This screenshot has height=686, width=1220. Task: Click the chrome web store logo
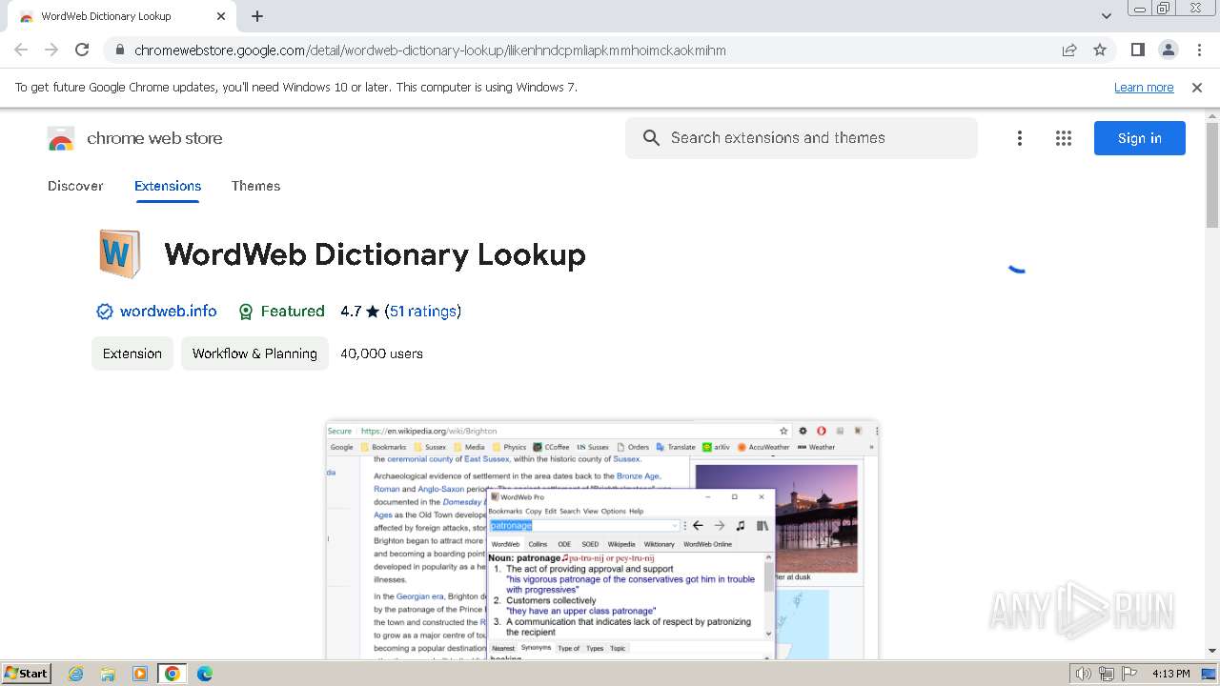(134, 138)
